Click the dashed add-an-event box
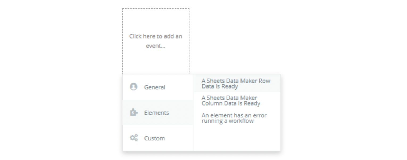407x160 pixels. [156, 41]
